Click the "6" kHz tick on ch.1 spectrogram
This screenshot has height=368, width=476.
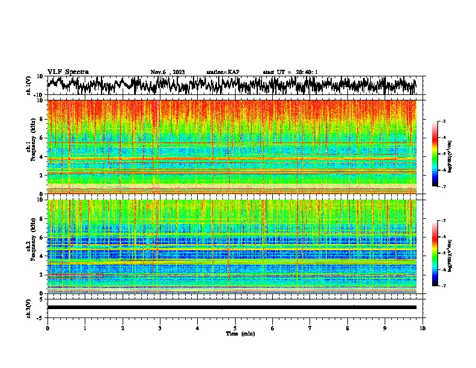41,138
